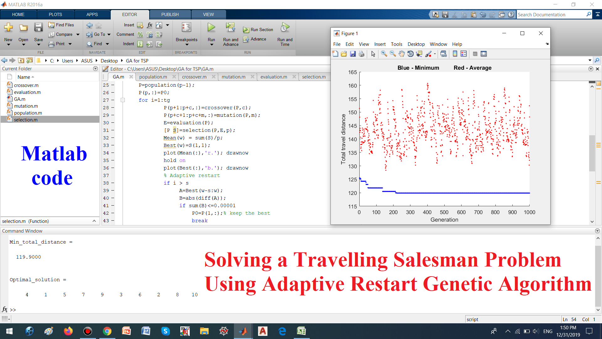Select the Data Cursor tool
The image size is (602, 339).
click(419, 54)
